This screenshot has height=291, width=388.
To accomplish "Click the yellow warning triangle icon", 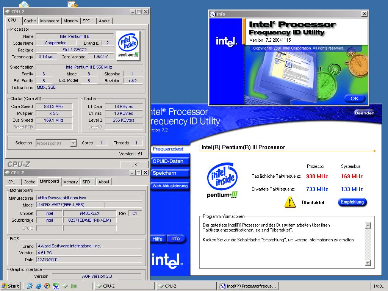I will click(x=290, y=202).
